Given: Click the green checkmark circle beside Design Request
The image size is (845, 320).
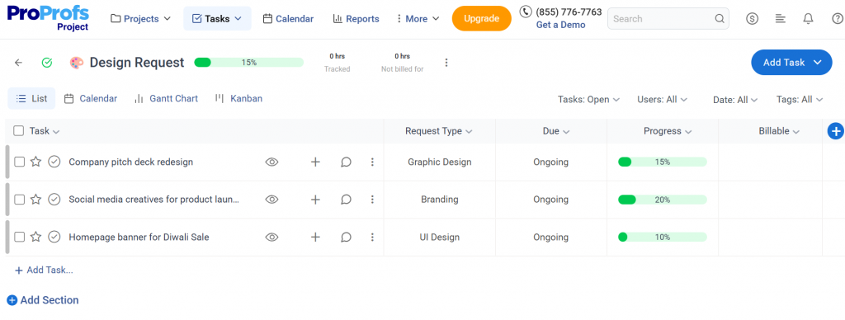Looking at the screenshot, I should [x=47, y=63].
